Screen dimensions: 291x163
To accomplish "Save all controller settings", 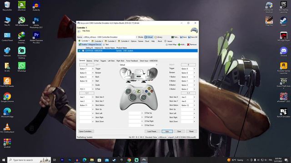I will pyautogui.click(x=192, y=37).
